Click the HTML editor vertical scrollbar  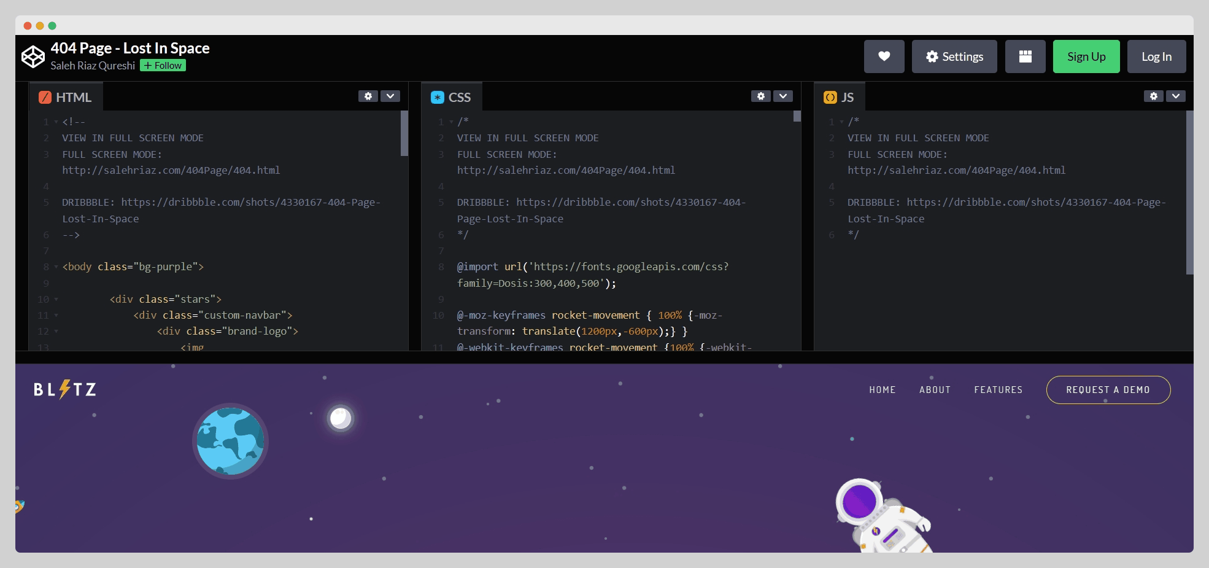point(404,134)
